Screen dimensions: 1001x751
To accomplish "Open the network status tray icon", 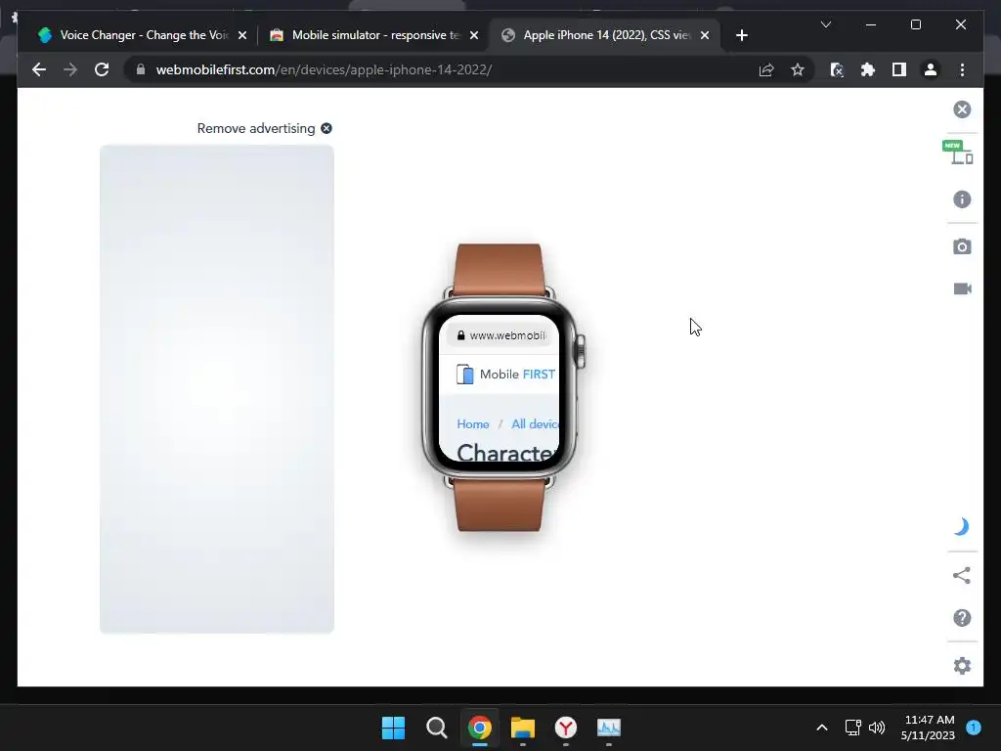I will pos(852,727).
